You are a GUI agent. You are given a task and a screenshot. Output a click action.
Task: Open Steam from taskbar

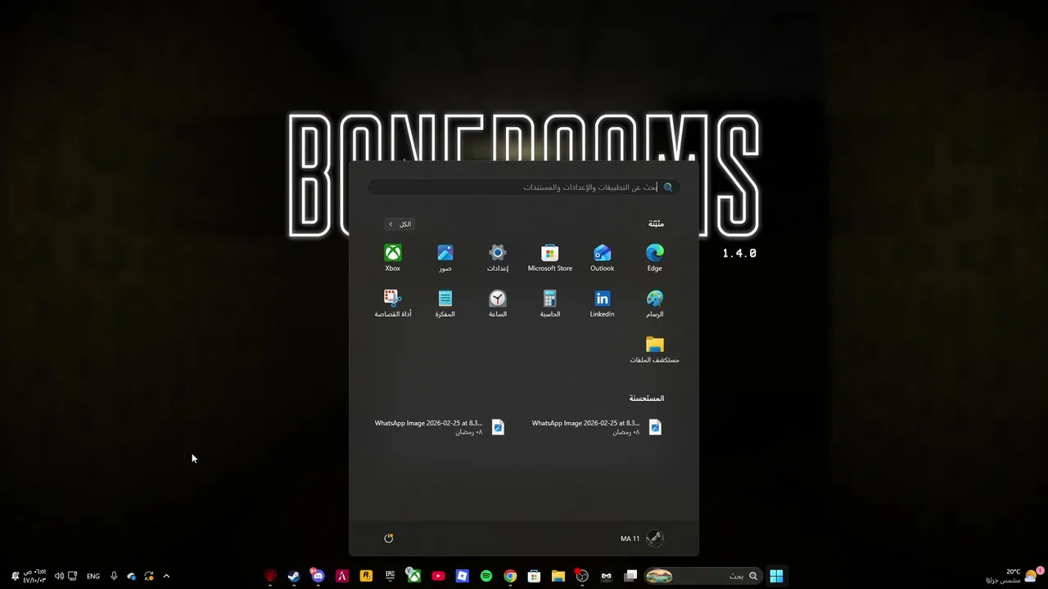[294, 576]
